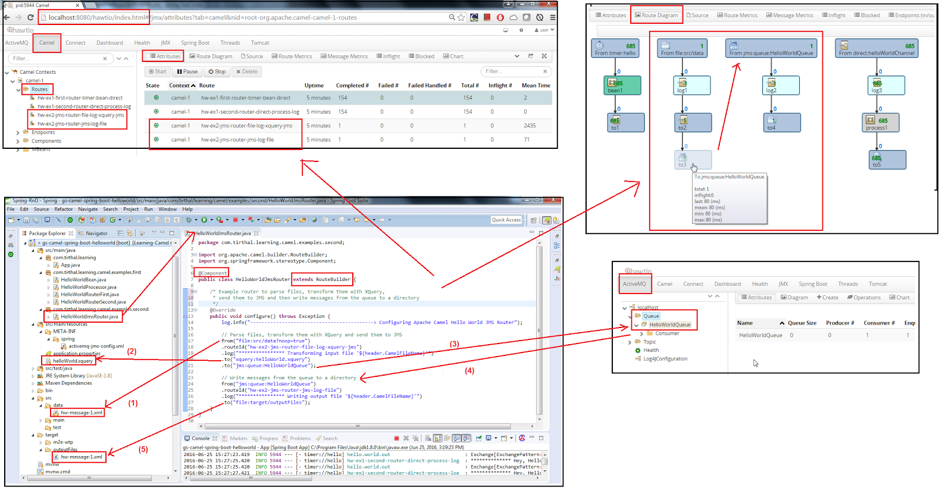Select the bean1 node in route diagram
The image size is (952, 493).
(x=623, y=86)
